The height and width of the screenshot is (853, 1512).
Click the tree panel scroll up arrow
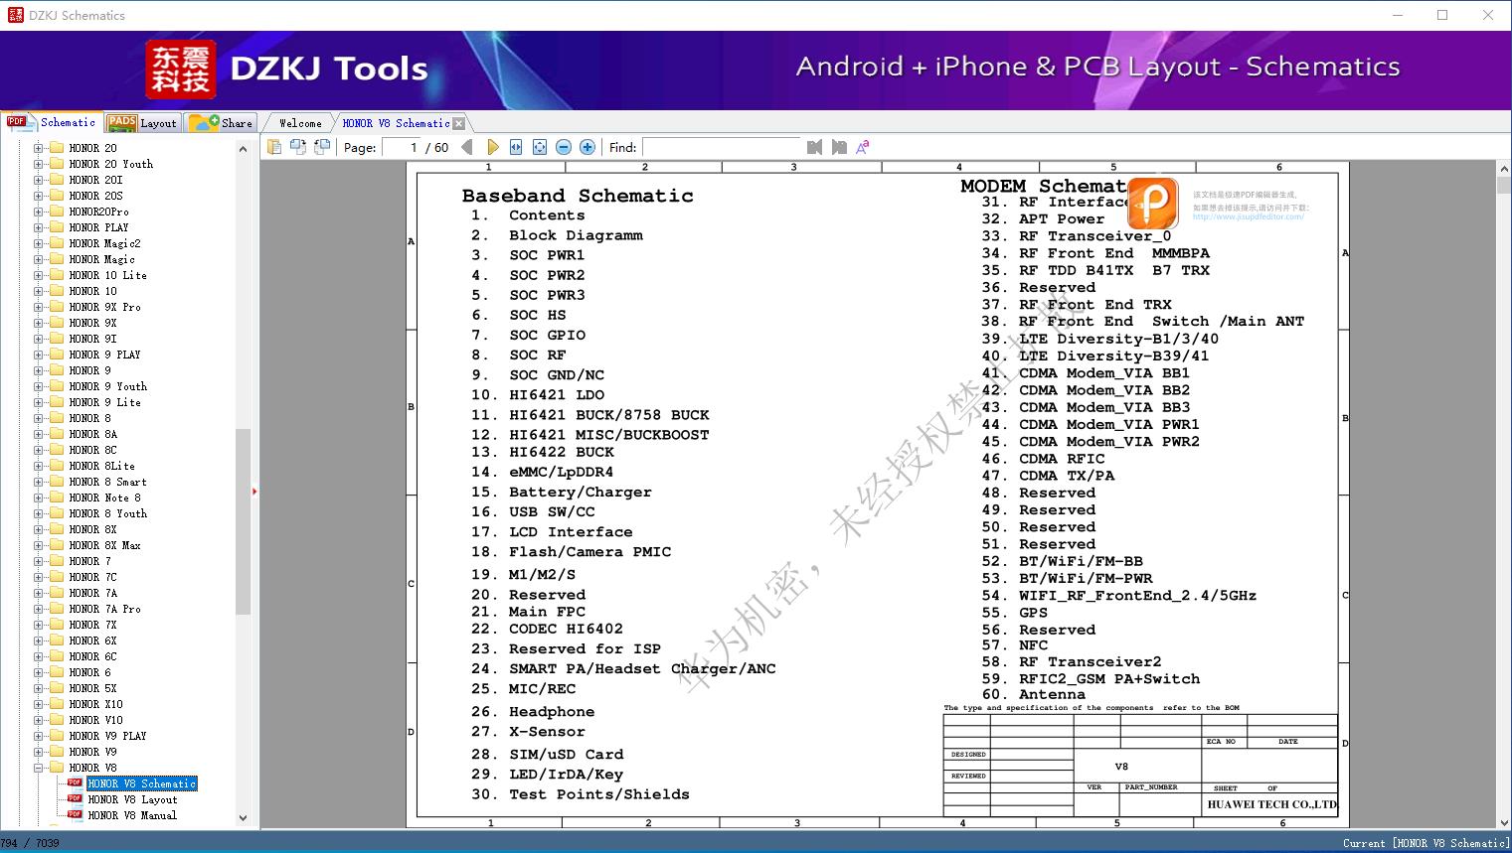[x=243, y=149]
